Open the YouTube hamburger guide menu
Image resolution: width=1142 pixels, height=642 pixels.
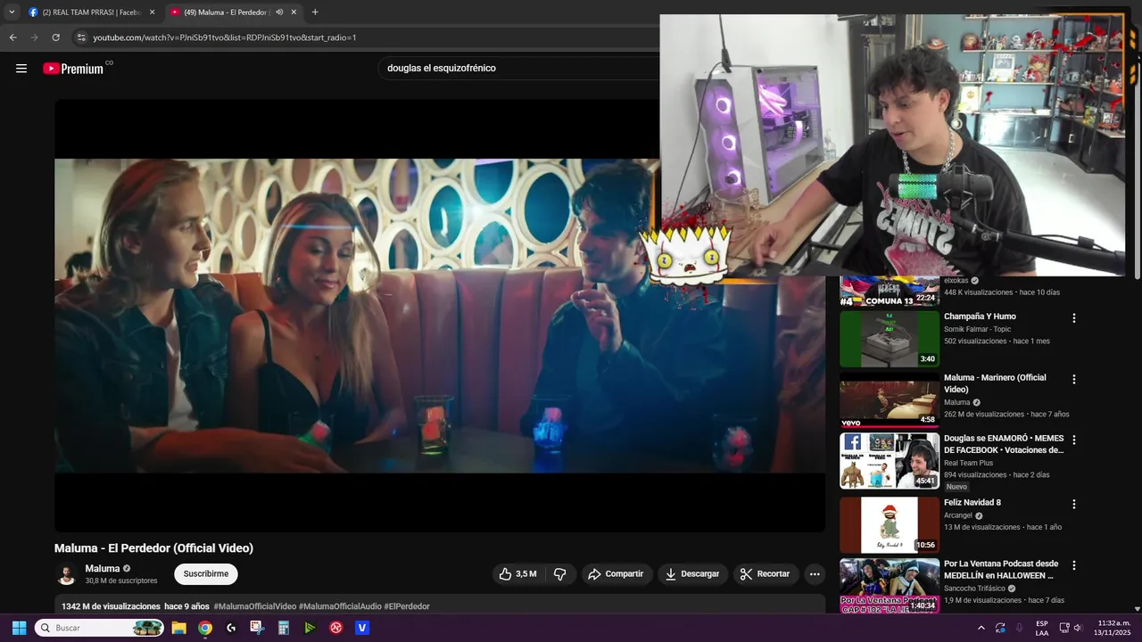click(x=21, y=69)
